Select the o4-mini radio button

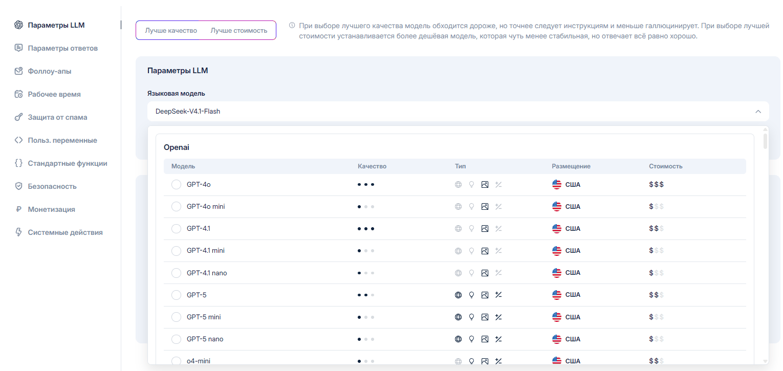click(177, 361)
